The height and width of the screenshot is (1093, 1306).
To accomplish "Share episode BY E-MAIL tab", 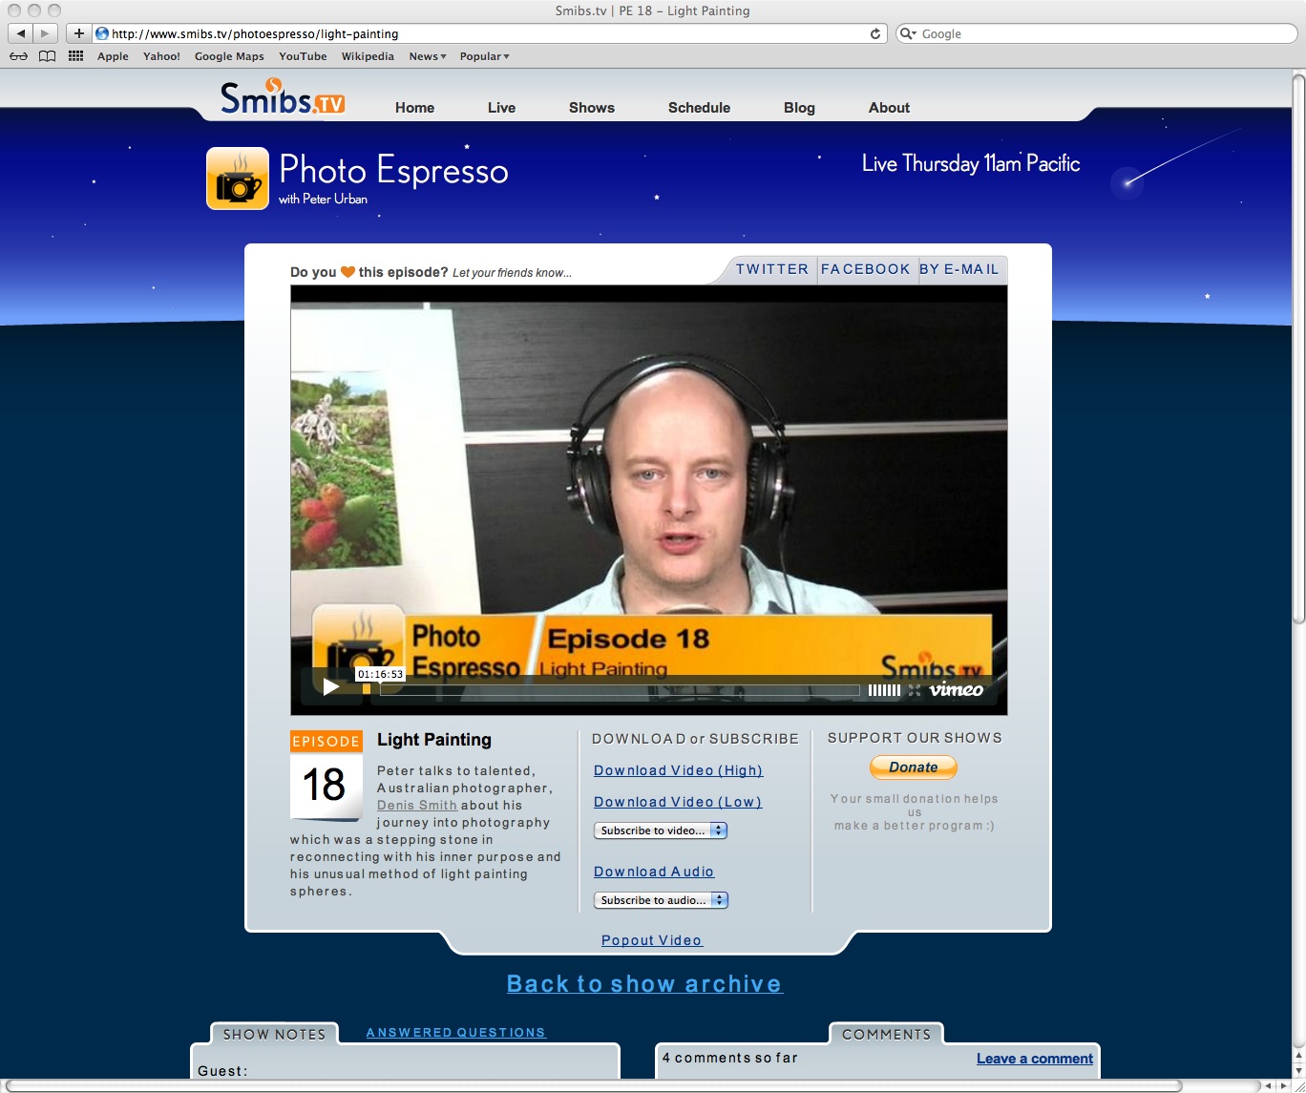I will tap(959, 269).
